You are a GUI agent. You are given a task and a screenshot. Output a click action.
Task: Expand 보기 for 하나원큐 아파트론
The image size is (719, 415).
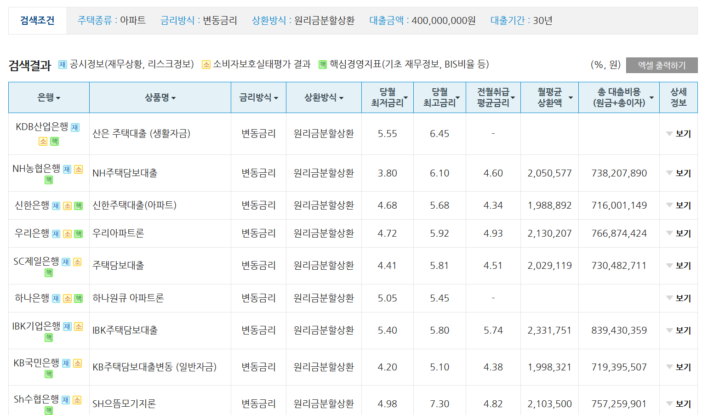tap(679, 298)
